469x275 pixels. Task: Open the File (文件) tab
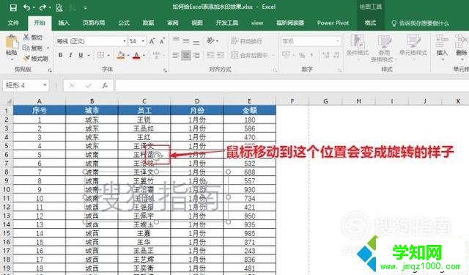[13, 23]
